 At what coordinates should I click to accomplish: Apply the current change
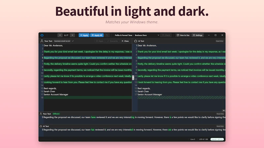coord(84,35)
